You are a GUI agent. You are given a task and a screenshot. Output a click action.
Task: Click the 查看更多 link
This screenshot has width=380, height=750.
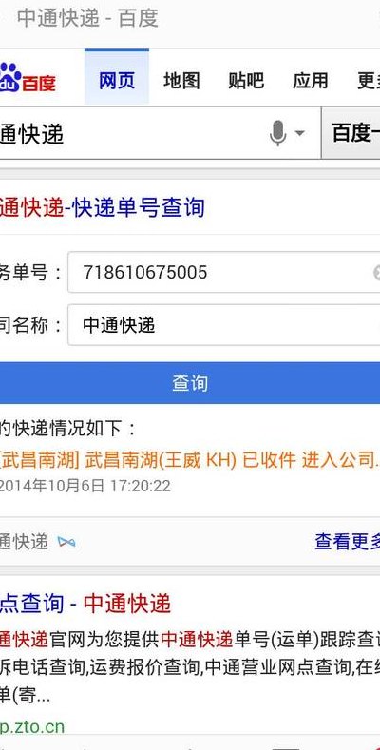coord(347,542)
